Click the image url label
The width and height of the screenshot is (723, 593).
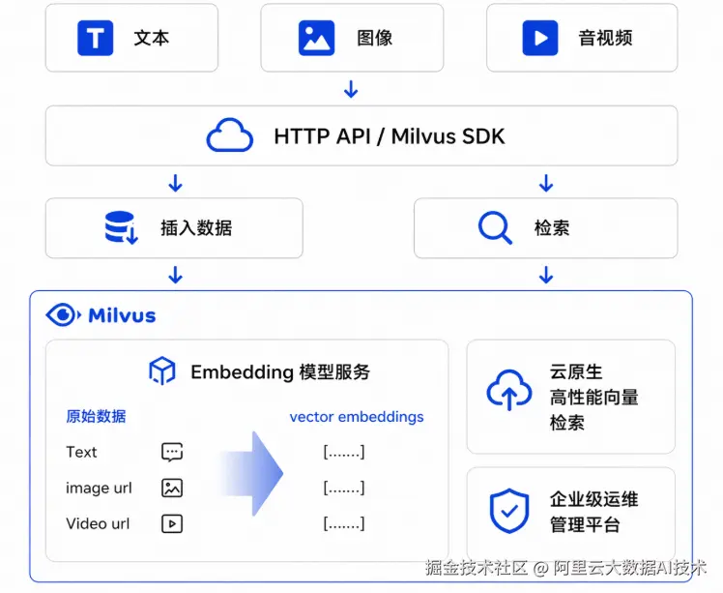coord(99,488)
